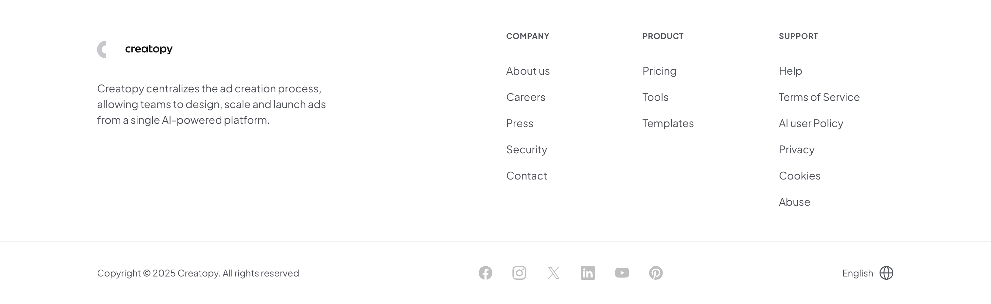Go to the Careers page
The height and width of the screenshot is (304, 991).
click(x=525, y=97)
